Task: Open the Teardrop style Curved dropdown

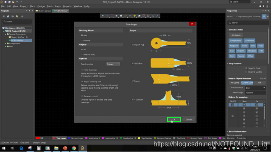Action: [113, 64]
